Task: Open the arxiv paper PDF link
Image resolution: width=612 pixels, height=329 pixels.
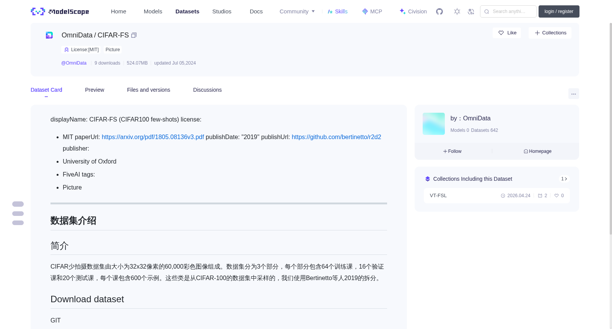Action: (153, 137)
